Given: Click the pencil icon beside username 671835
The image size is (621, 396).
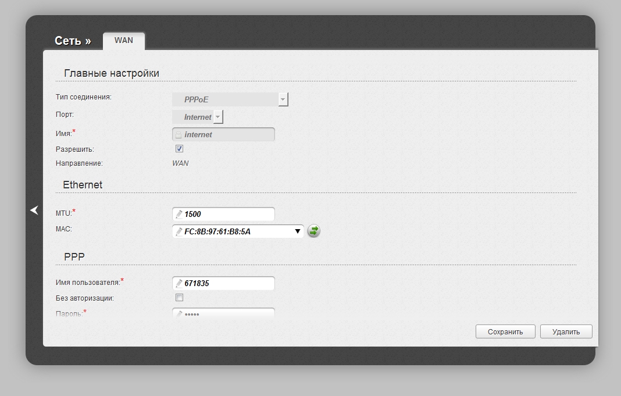Looking at the screenshot, I should [179, 284].
